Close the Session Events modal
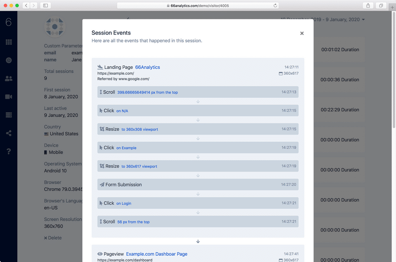396x262 pixels. click(x=302, y=33)
